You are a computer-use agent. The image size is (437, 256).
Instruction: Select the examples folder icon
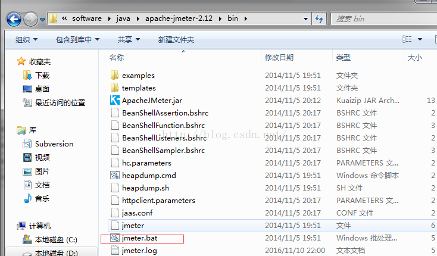point(114,75)
